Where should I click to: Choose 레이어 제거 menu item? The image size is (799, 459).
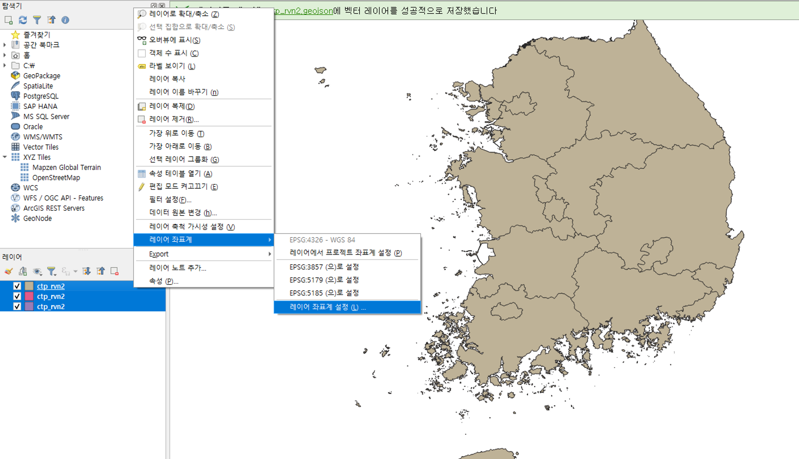[x=204, y=119]
